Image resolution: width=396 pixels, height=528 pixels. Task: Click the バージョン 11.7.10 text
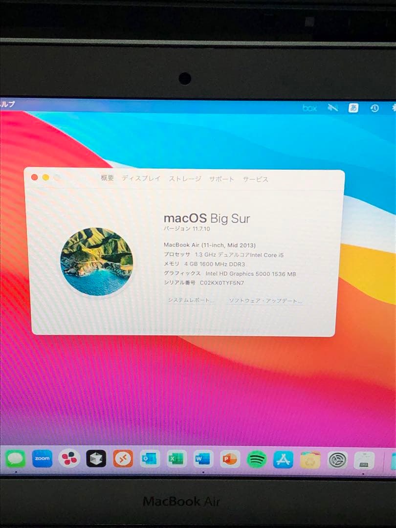coord(187,229)
